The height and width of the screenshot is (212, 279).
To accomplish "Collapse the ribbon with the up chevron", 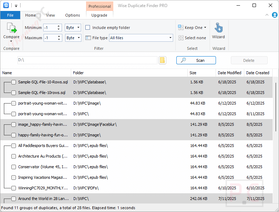I will point(267,15).
